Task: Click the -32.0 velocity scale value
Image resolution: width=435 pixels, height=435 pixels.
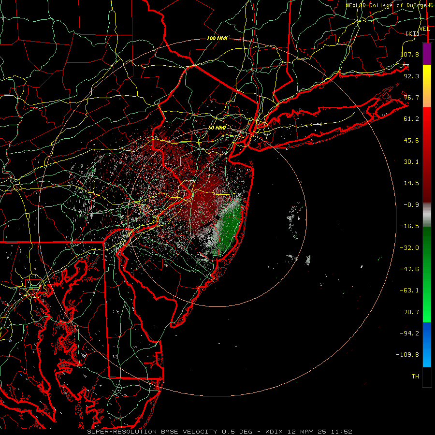Action: click(x=409, y=248)
